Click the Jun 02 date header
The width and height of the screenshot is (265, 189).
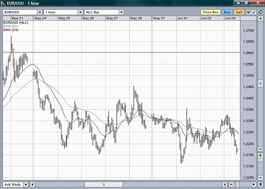(x=212, y=18)
